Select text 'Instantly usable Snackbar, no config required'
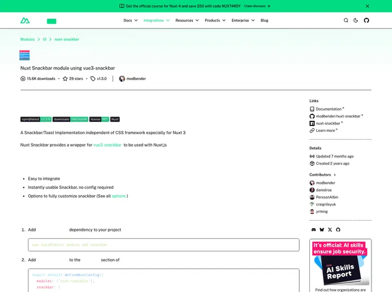The width and height of the screenshot is (392, 292). pos(71,188)
